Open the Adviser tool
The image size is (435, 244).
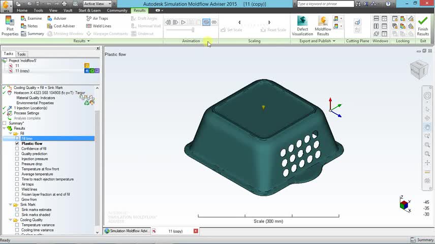(56, 18)
